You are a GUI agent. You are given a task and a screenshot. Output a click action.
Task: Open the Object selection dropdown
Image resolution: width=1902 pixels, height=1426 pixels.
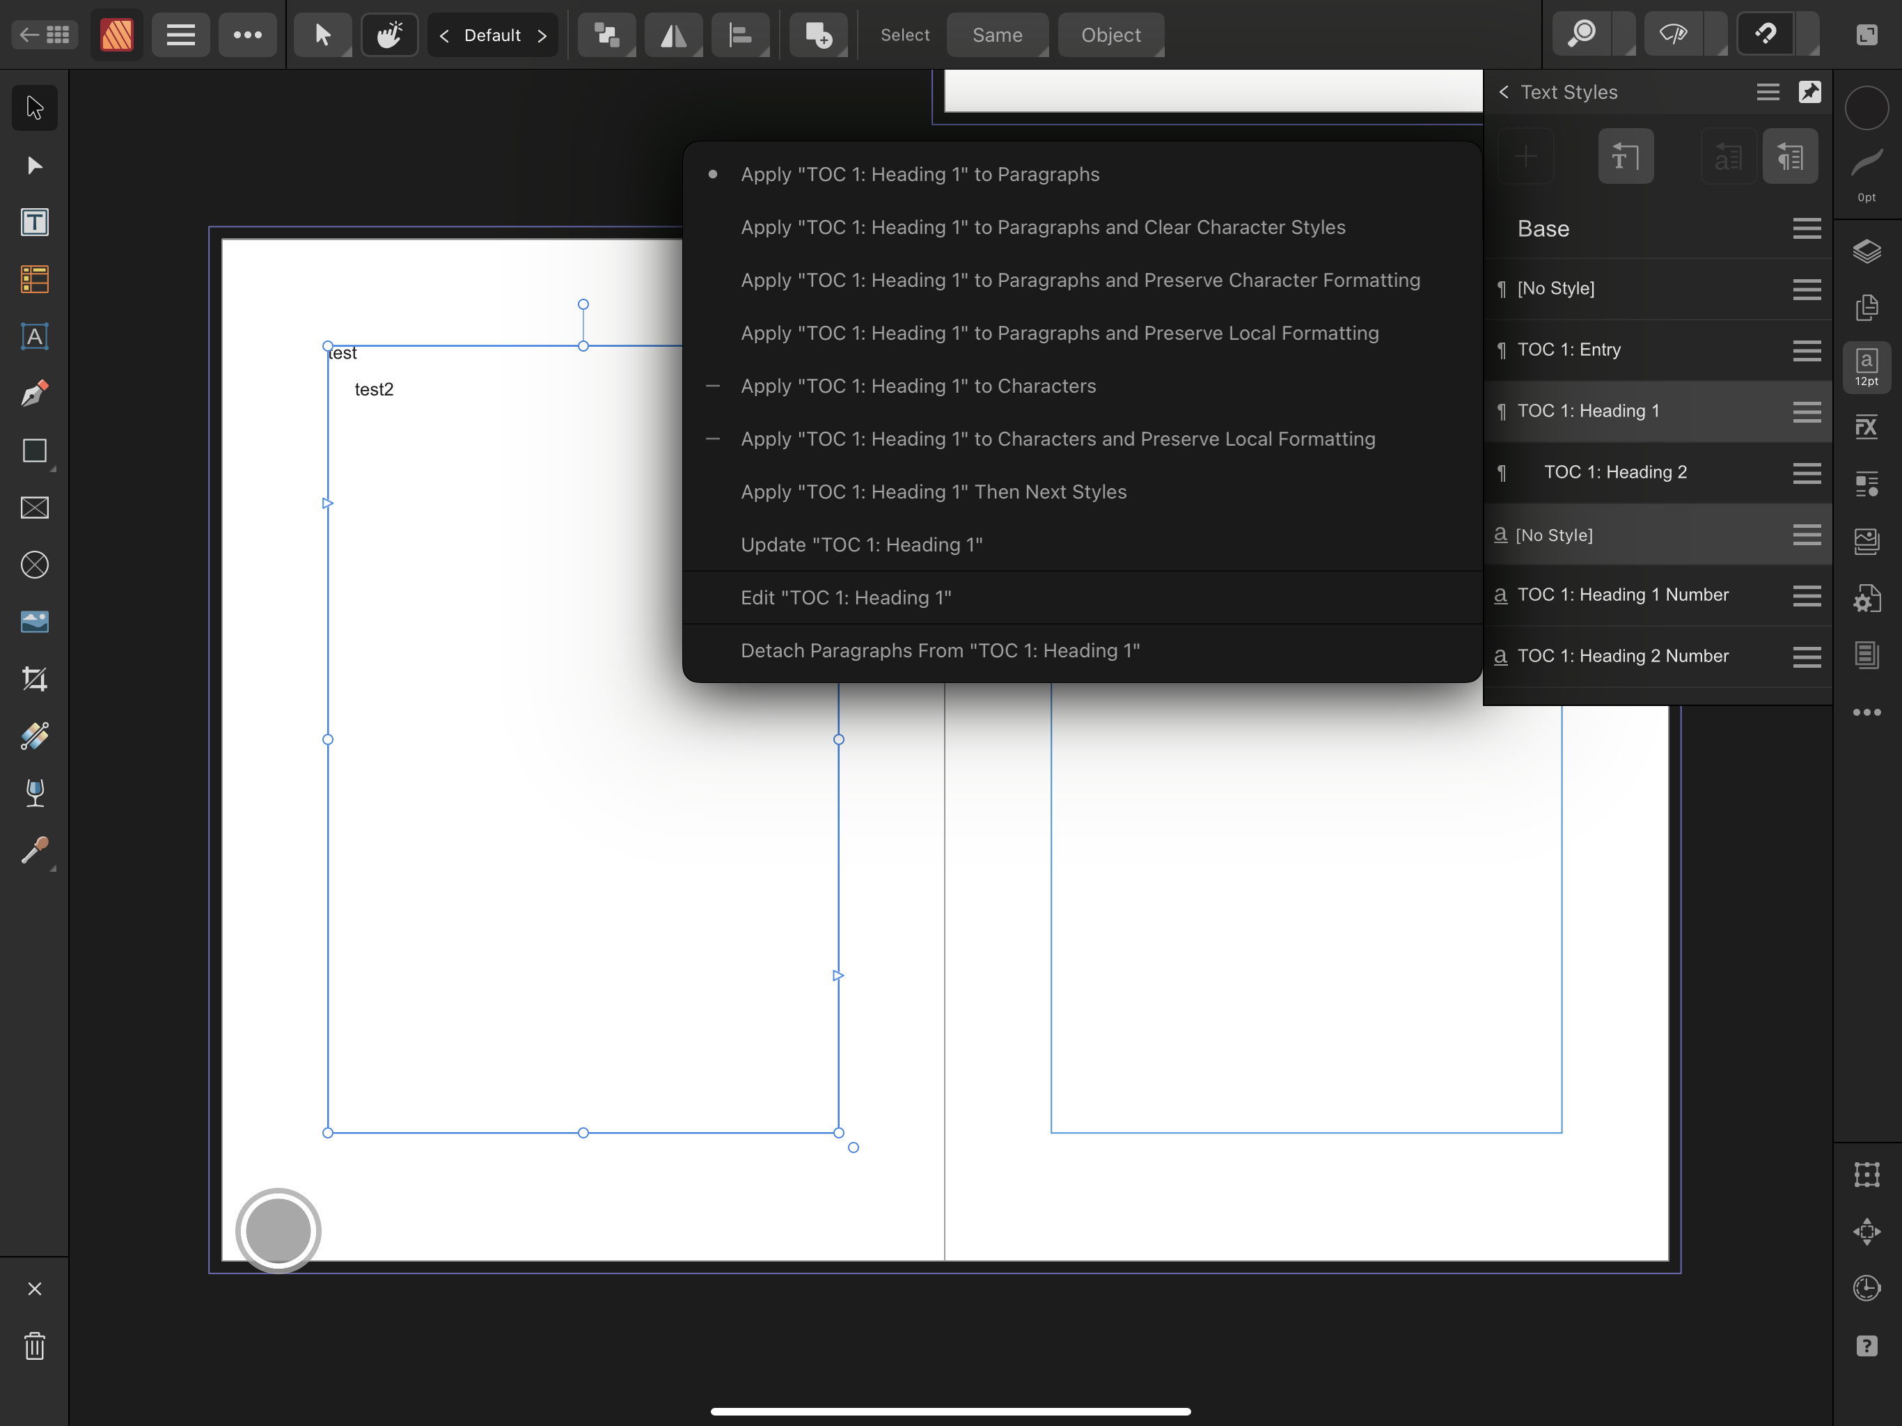pos(1111,36)
